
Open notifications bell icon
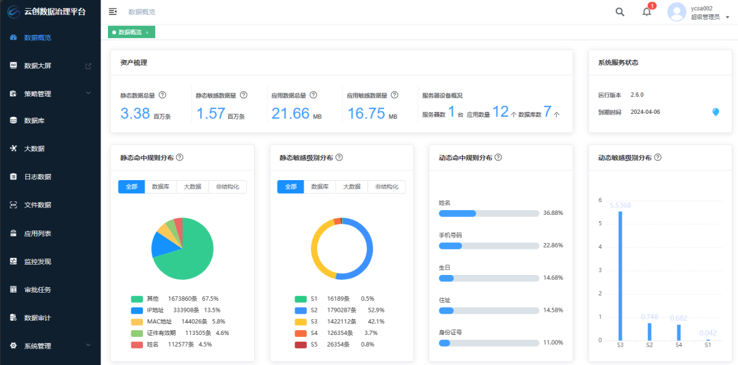coord(646,12)
